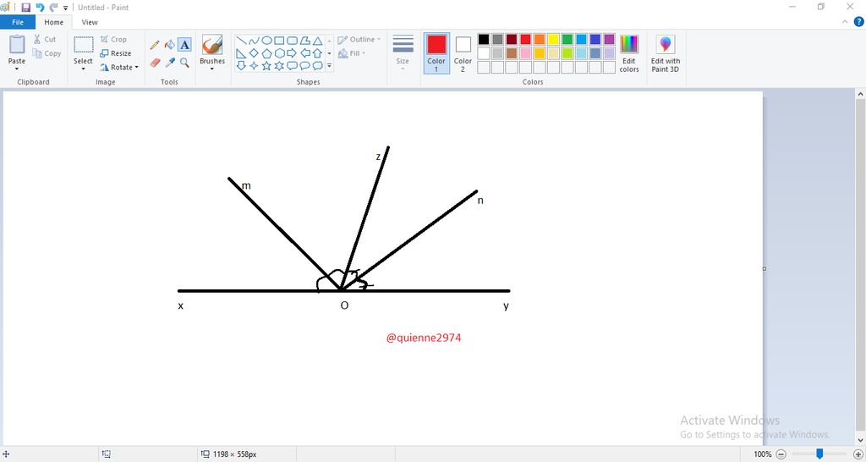Open Customize Quick Access Toolbar dropdown

pos(66,8)
